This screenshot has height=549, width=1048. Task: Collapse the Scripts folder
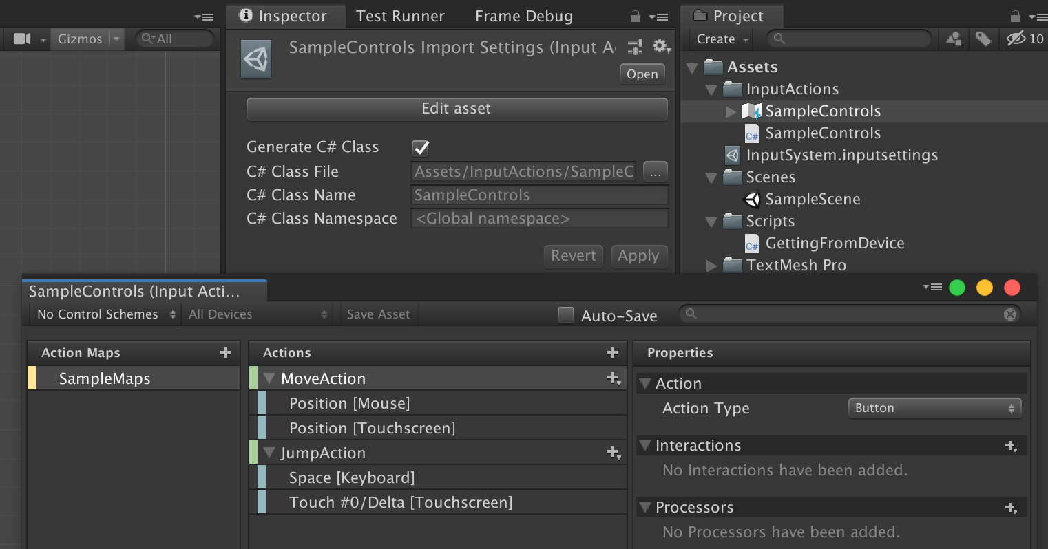[712, 222]
